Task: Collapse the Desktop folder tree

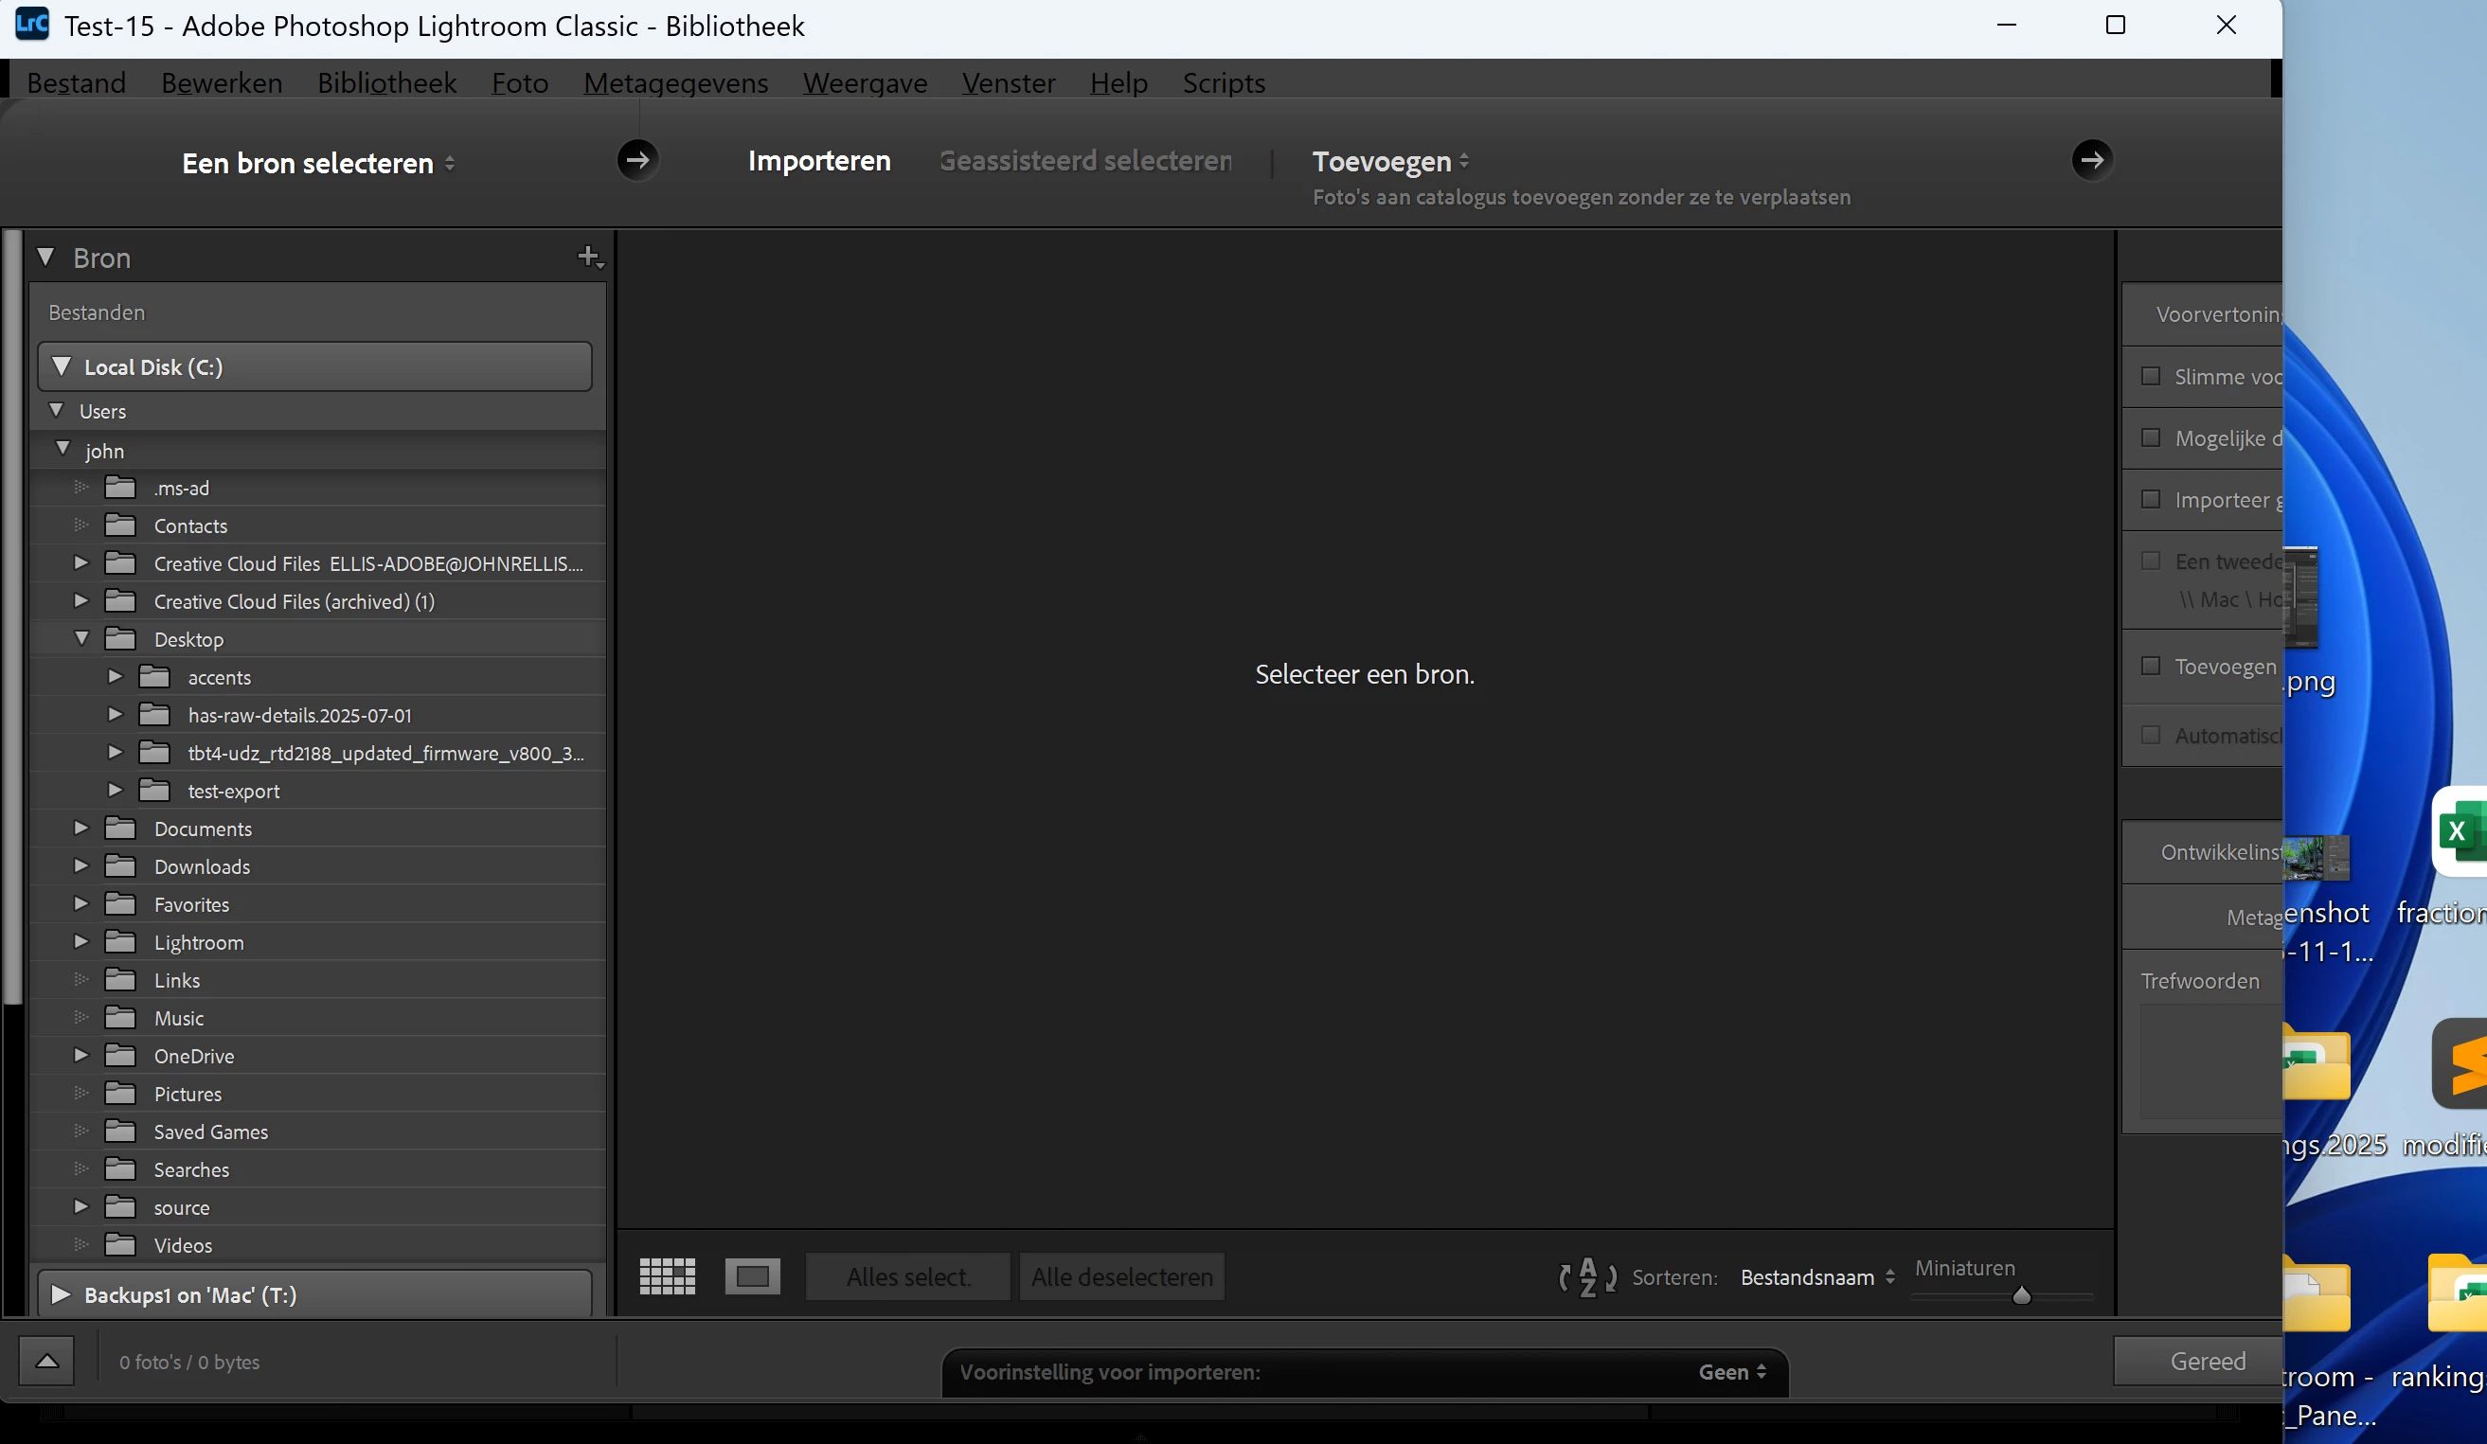Action: coord(81,638)
